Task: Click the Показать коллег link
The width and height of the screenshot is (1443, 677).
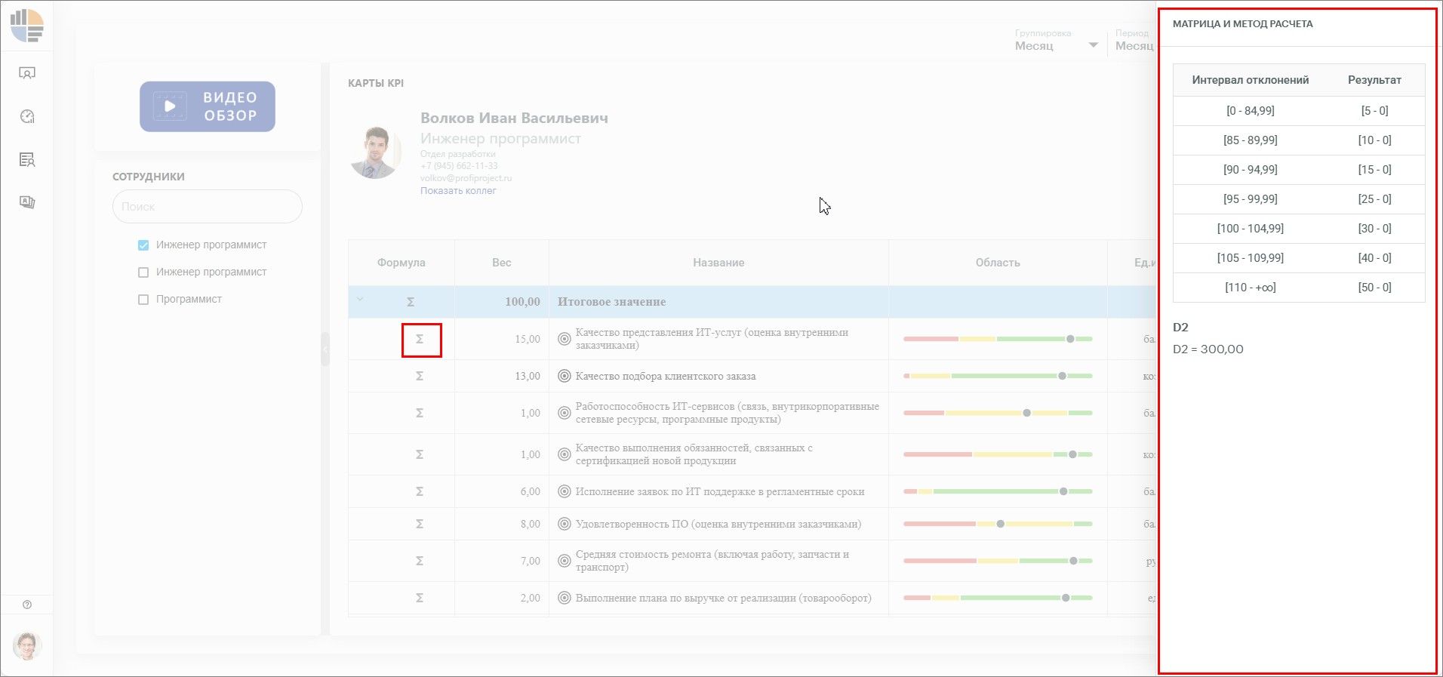Action: pyautogui.click(x=458, y=191)
